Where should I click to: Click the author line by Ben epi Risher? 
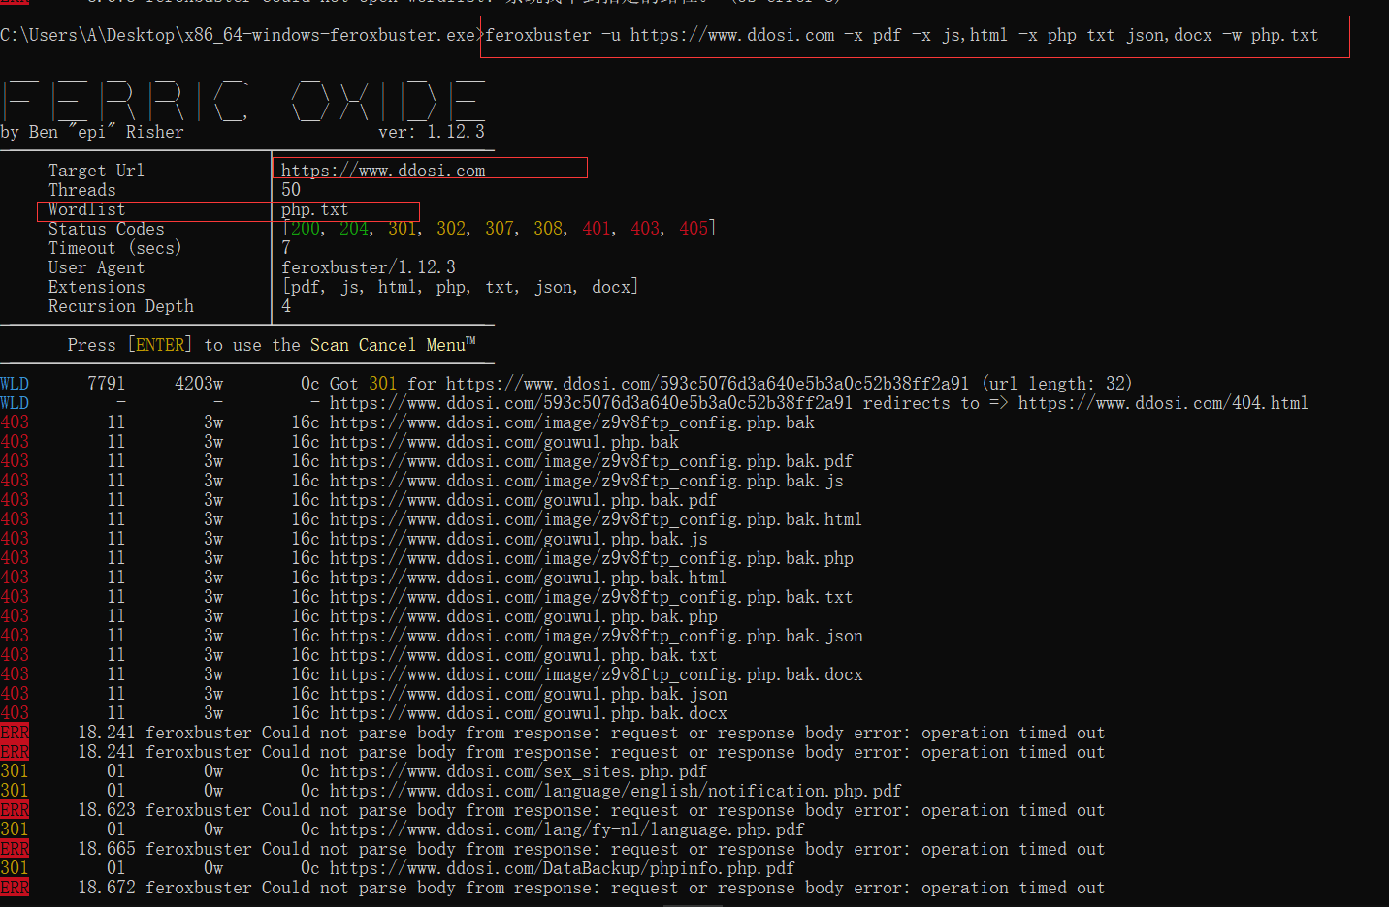click(x=91, y=132)
